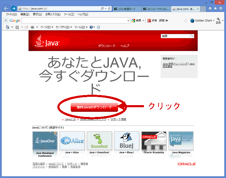The image size is (226, 178).
Task: Expand the 検索 button dropdown arrow
Action: click(143, 20)
